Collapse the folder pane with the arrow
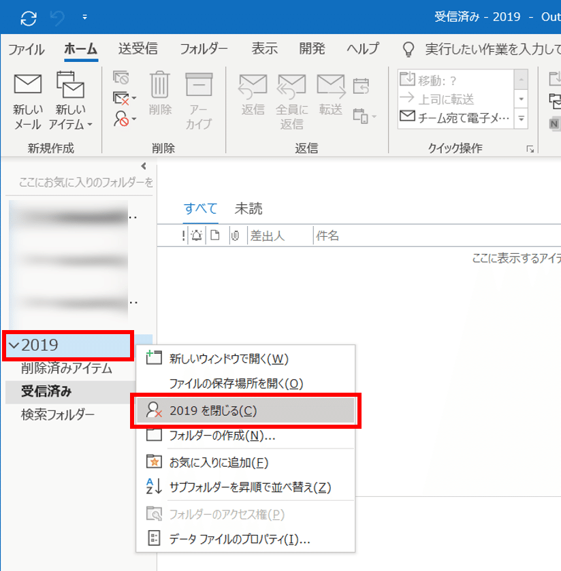561x571 pixels. click(143, 165)
